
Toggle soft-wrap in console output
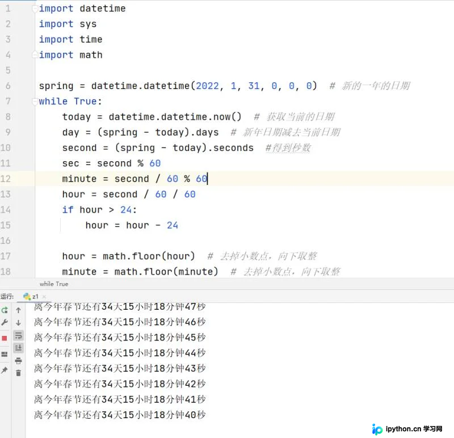click(x=18, y=335)
